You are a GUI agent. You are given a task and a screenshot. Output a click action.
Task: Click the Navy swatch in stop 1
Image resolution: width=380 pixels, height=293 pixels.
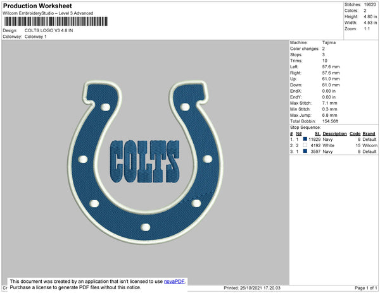(305, 139)
